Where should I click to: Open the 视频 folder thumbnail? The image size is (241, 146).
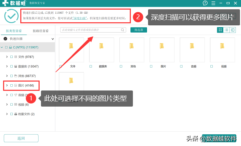[x=222, y=50]
